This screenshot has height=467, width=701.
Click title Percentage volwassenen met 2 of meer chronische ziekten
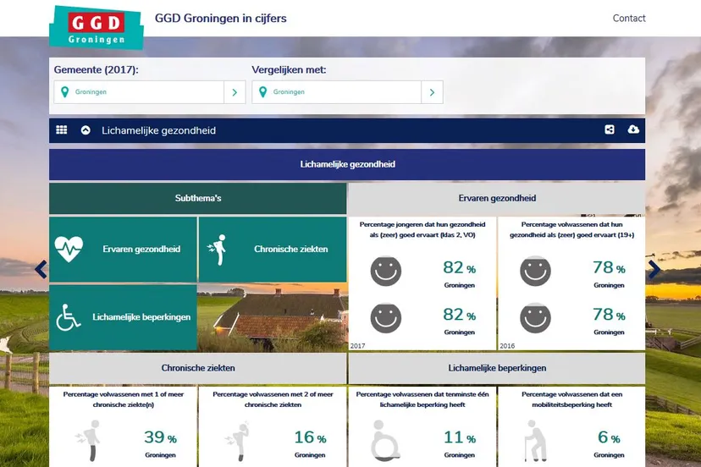[273, 399]
